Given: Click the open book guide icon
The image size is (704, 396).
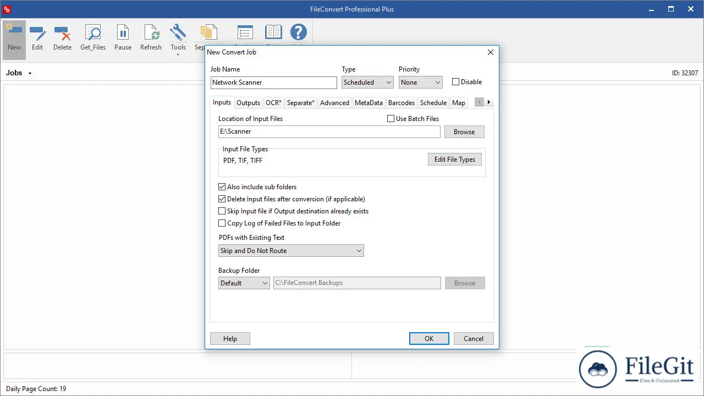Looking at the screenshot, I should pos(273,32).
